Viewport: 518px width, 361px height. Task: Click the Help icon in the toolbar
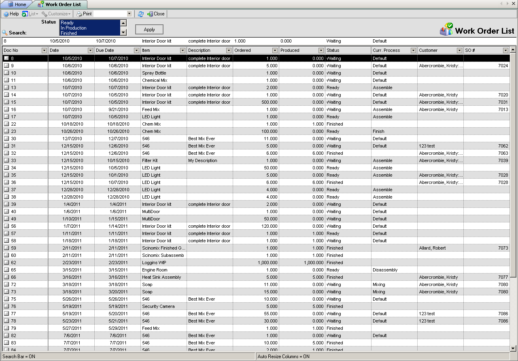pyautogui.click(x=6, y=14)
